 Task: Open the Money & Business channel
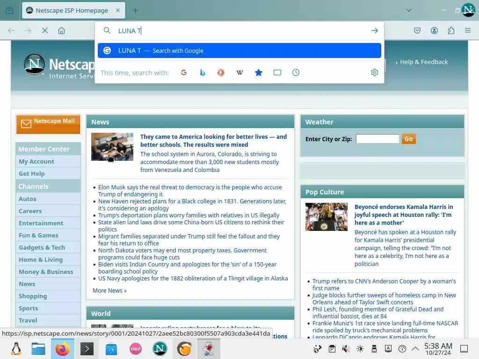tap(46, 272)
